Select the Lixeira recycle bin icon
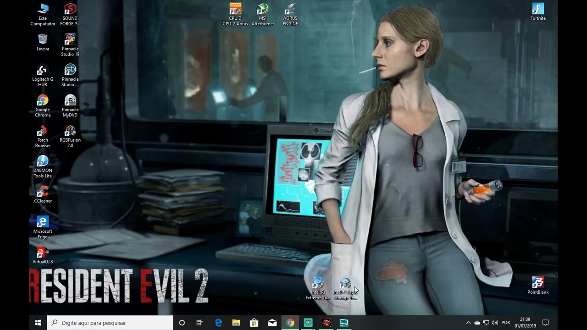Viewport: 587px width, 330px height. click(43, 42)
